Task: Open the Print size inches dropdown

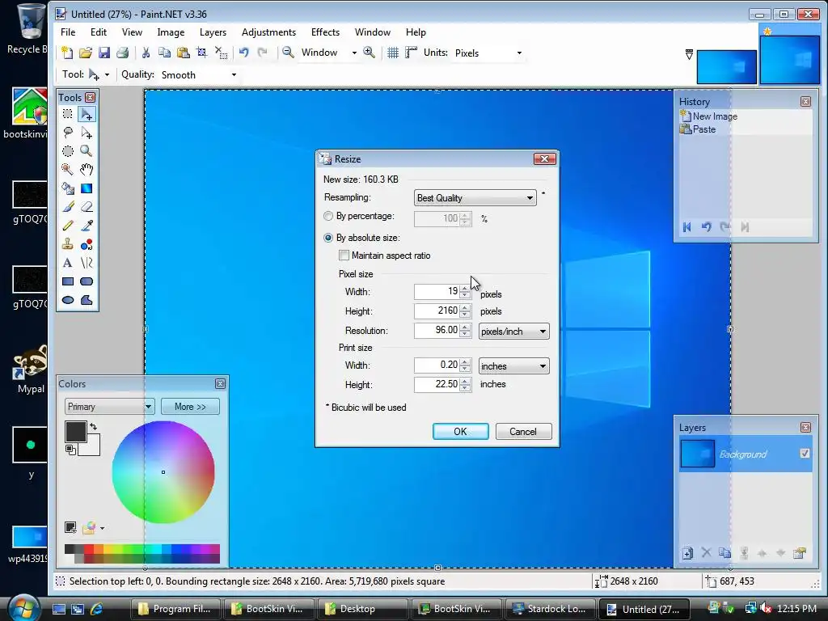Action: point(513,366)
